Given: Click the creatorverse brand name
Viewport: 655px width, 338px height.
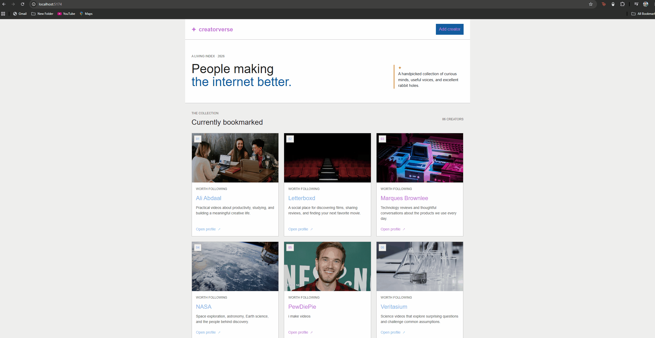Looking at the screenshot, I should [216, 30].
